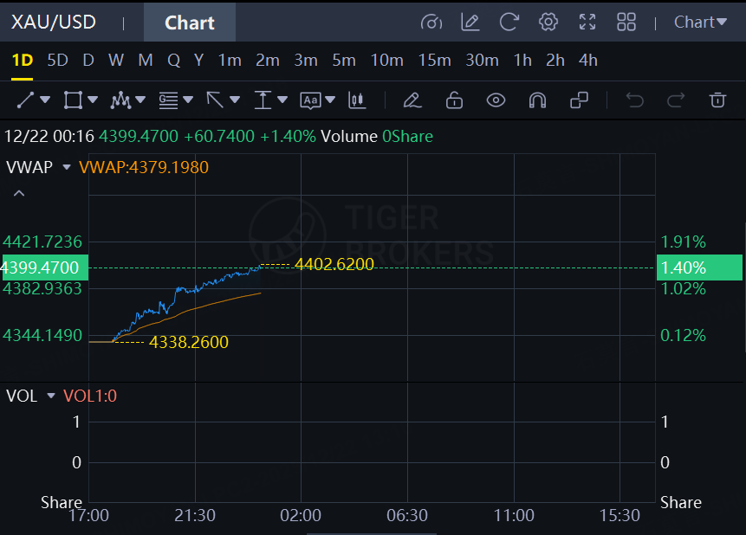Screen dimensions: 746x535
Task: Click the refresh chart icon
Action: point(509,22)
